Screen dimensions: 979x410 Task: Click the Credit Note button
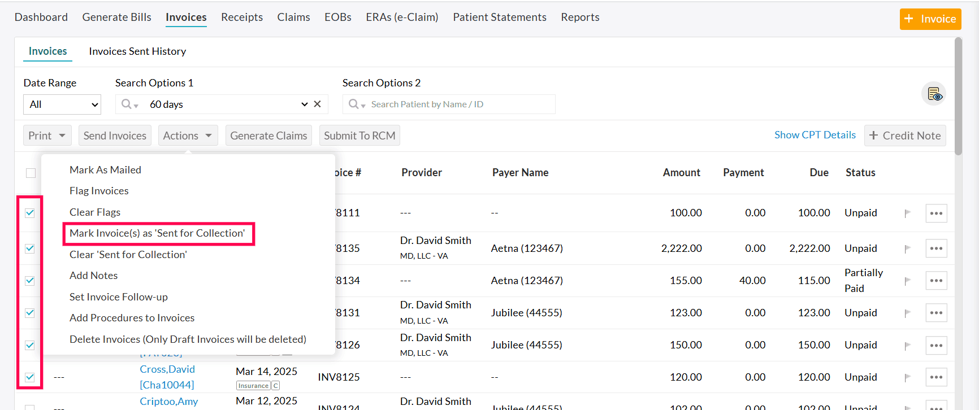click(905, 136)
